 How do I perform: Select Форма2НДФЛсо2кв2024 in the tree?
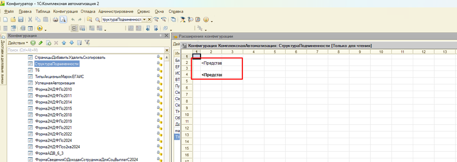[58, 147]
